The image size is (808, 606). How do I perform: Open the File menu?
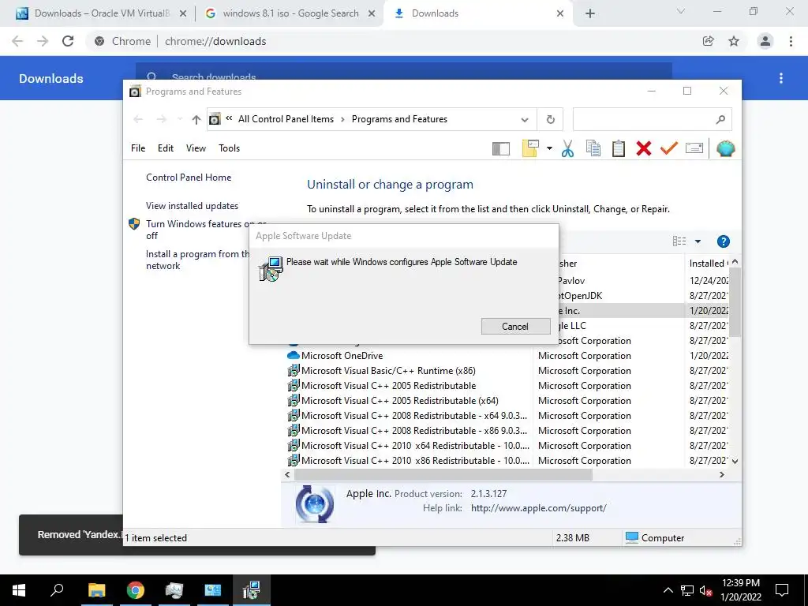click(x=138, y=148)
